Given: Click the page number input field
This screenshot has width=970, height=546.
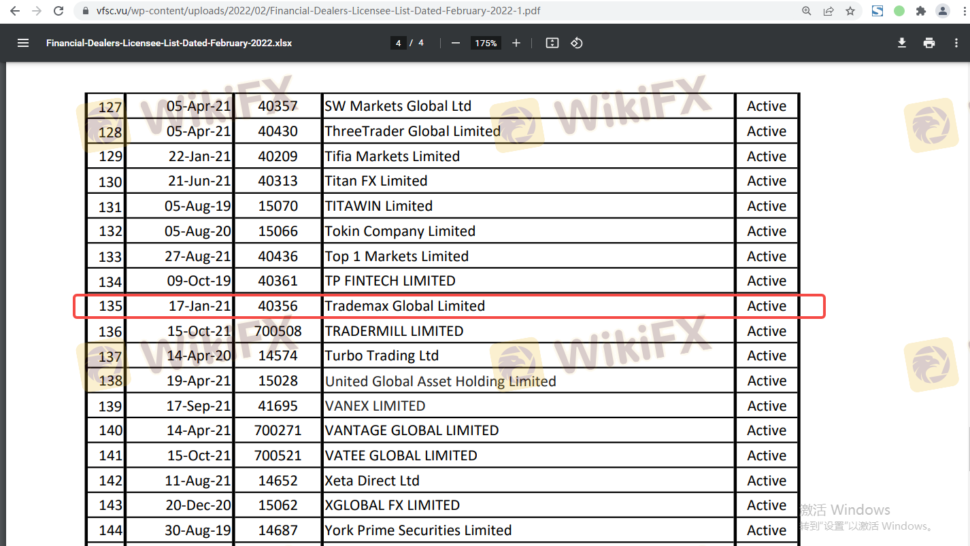Looking at the screenshot, I should [x=398, y=43].
